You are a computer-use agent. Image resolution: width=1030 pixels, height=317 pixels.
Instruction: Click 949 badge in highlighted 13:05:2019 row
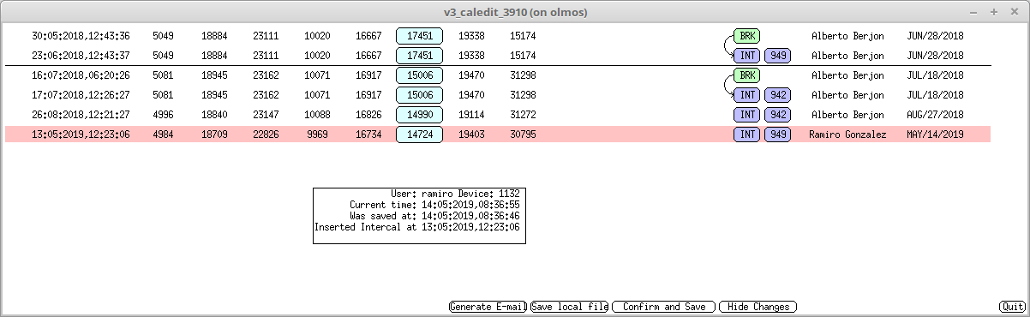click(777, 135)
